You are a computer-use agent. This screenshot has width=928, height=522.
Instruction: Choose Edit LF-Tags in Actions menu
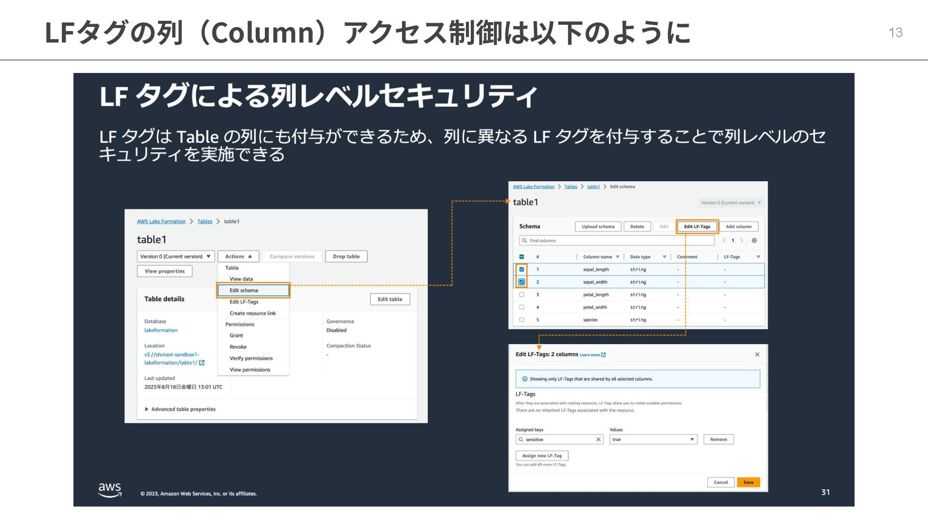click(x=244, y=302)
